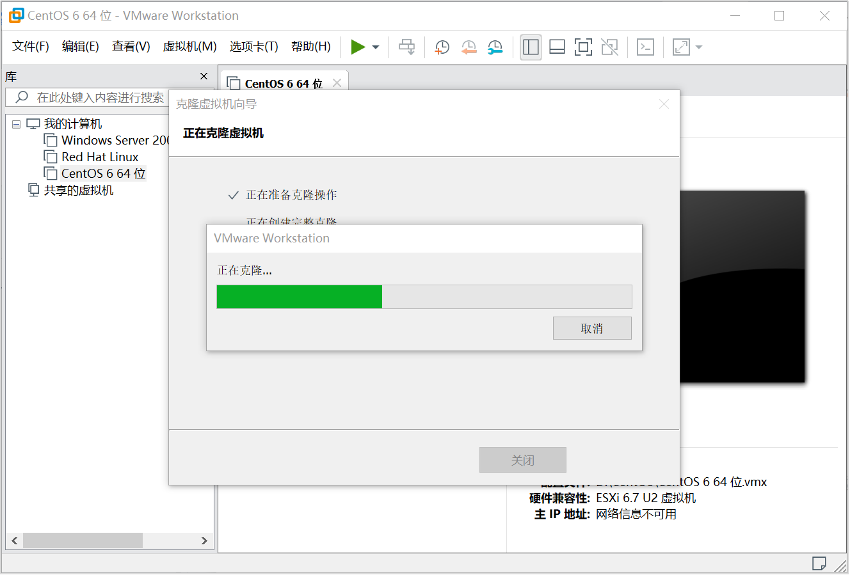Close the clone wizard with X button

point(664,104)
